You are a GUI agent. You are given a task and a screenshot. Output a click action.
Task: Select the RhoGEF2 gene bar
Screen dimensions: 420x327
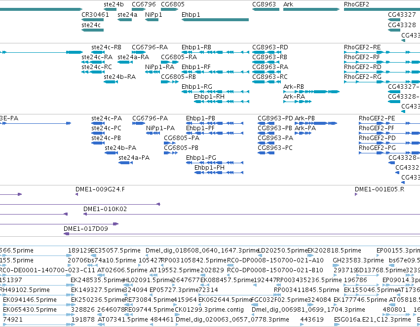(382, 9)
